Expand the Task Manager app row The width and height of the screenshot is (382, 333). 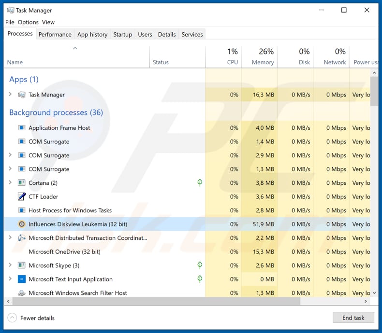[10, 94]
